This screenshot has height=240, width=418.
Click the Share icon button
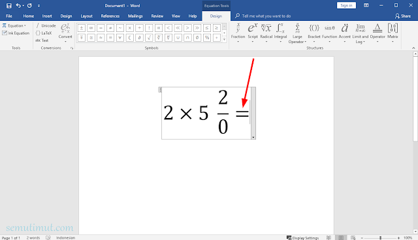coord(403,16)
